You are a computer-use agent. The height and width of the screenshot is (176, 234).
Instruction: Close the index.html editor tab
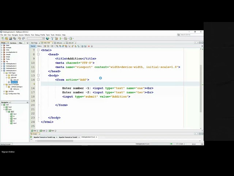[x=52, y=43]
